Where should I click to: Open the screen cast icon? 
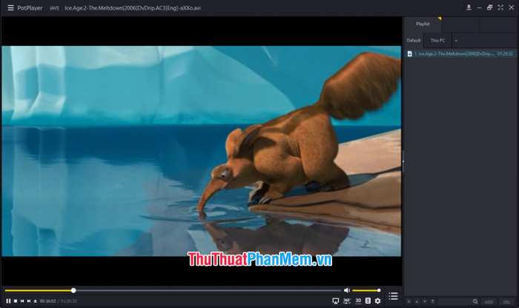coord(336,301)
